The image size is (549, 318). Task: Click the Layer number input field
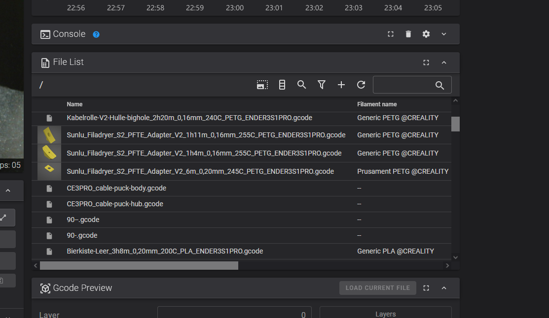click(234, 313)
